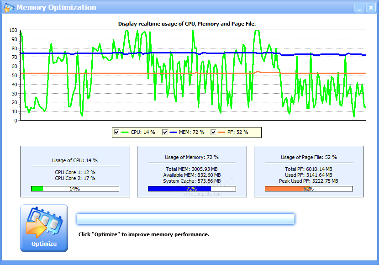The height and width of the screenshot is (265, 379).
Task: Click the 'Used PF: 3141.64 MB' value
Action: pyautogui.click(x=308, y=175)
